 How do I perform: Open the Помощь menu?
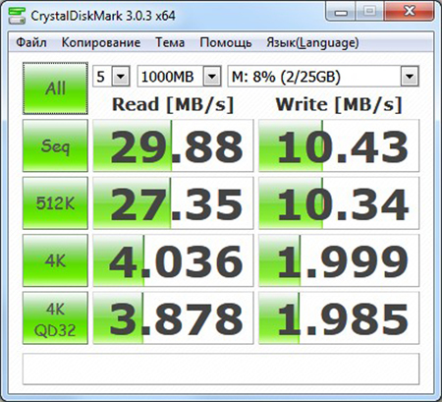(x=226, y=42)
